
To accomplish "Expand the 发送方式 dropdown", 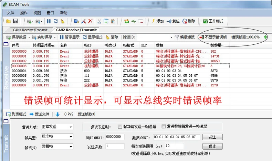I will [71, 127].
